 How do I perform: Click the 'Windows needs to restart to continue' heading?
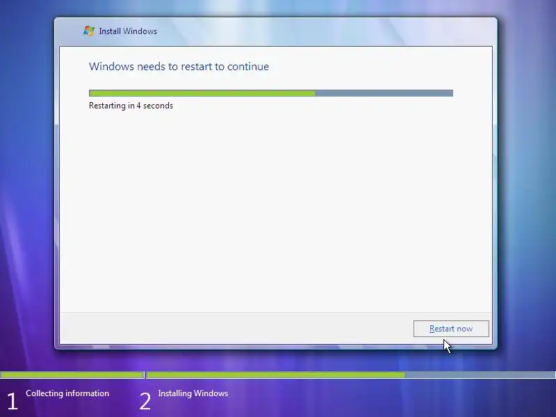click(x=179, y=66)
